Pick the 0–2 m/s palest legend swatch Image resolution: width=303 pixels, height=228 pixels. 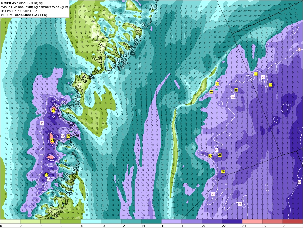[10, 221]
